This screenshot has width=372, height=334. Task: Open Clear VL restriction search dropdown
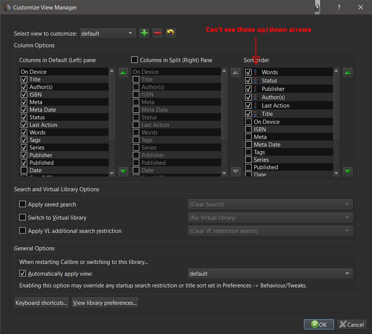click(270, 231)
